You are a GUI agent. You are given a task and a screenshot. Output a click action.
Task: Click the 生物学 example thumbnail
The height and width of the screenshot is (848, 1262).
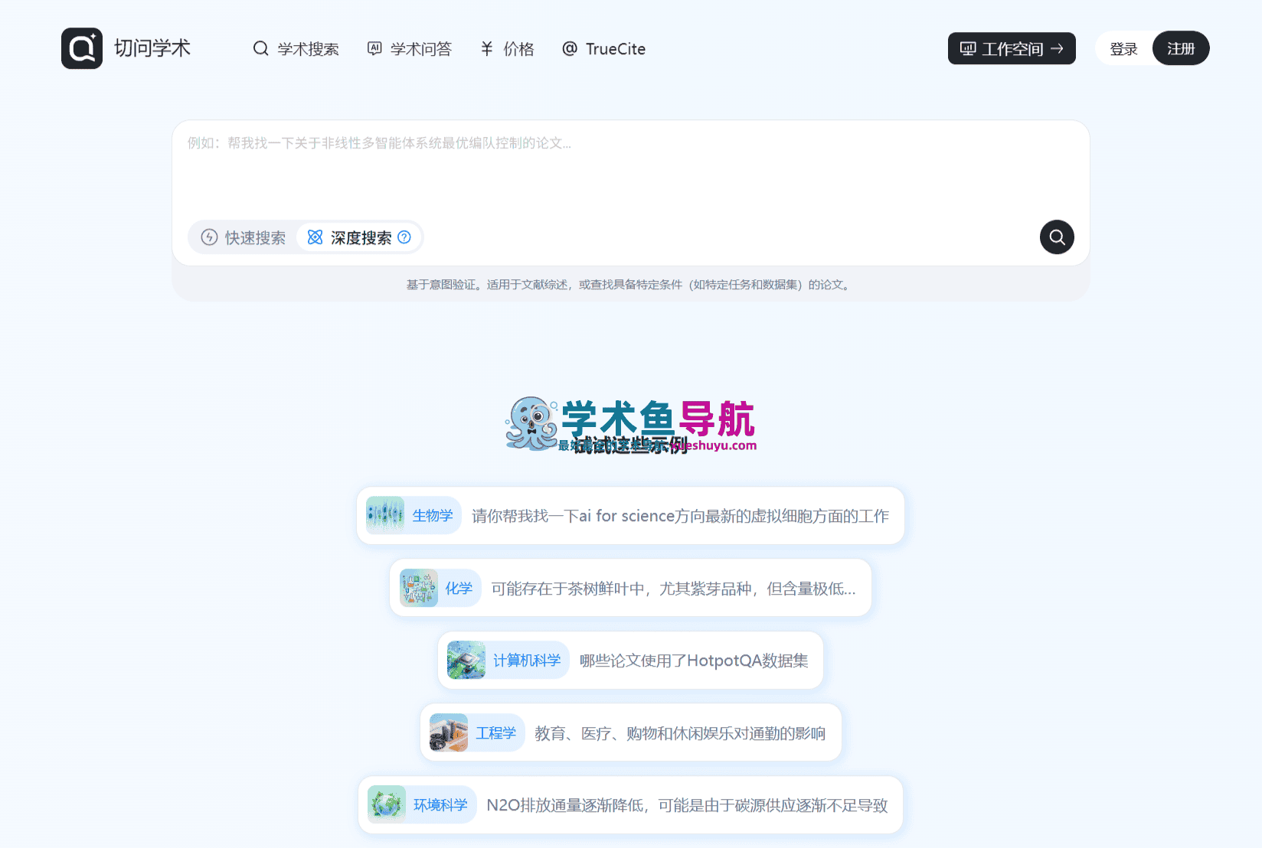(385, 515)
